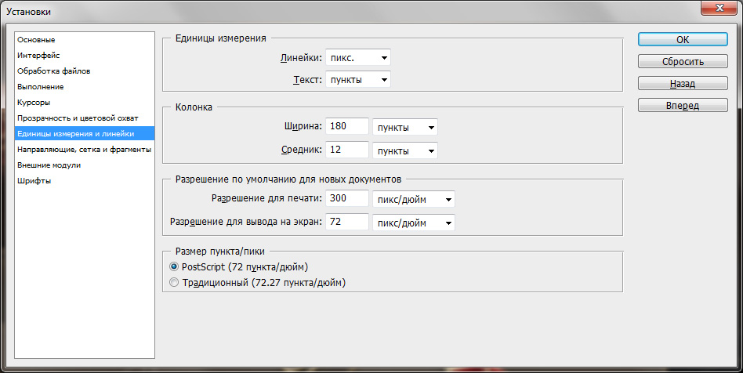Open the Текст units dropdown
The height and width of the screenshot is (373, 743).
point(357,79)
